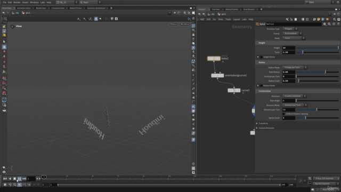
Task: Go back in Scene View path history
Action: point(4,13)
